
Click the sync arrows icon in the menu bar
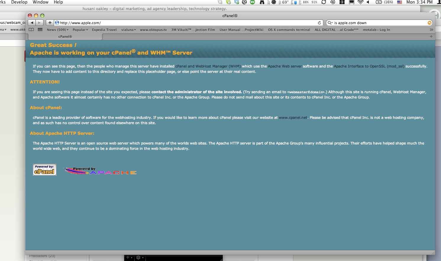(x=323, y=2)
